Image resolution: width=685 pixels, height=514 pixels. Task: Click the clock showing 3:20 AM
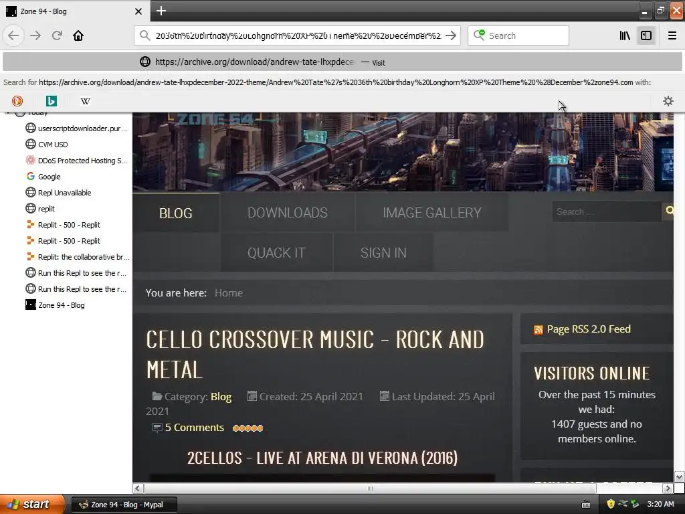pos(660,504)
